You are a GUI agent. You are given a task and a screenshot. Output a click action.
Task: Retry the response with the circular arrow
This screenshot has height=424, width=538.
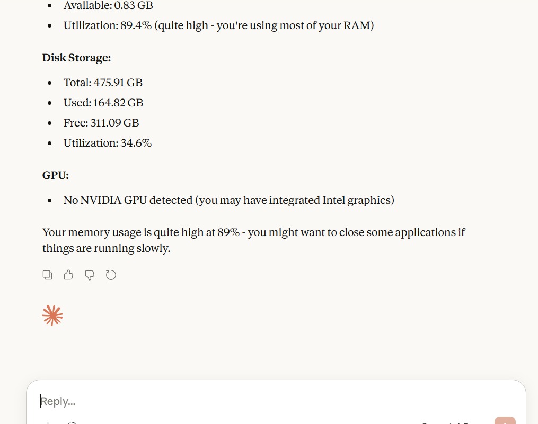tap(111, 275)
